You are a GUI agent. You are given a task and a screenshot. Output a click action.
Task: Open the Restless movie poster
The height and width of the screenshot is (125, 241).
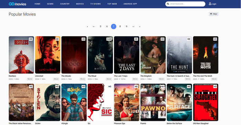pyautogui.click(x=21, y=55)
